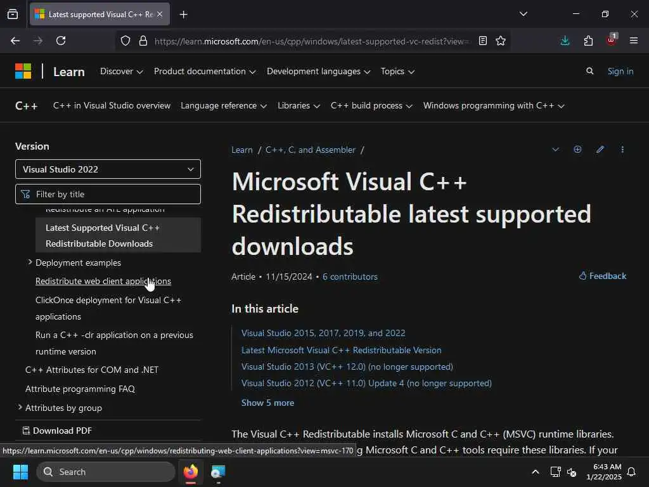649x487 pixels.
Task: Jump to Latest Microsoft Visual C++ Redistributable Version
Action: pos(341,350)
